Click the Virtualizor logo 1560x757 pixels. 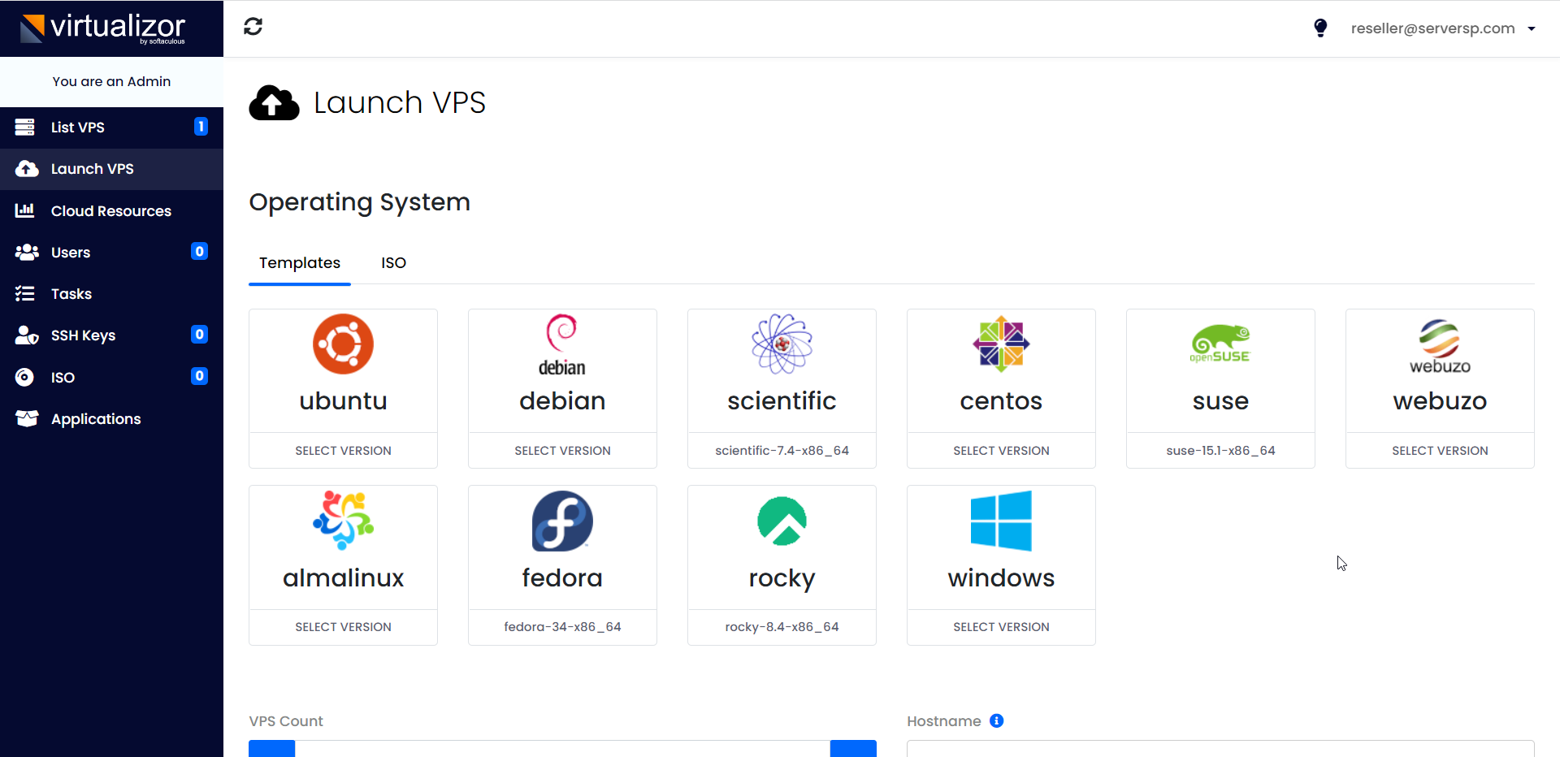pos(103,28)
